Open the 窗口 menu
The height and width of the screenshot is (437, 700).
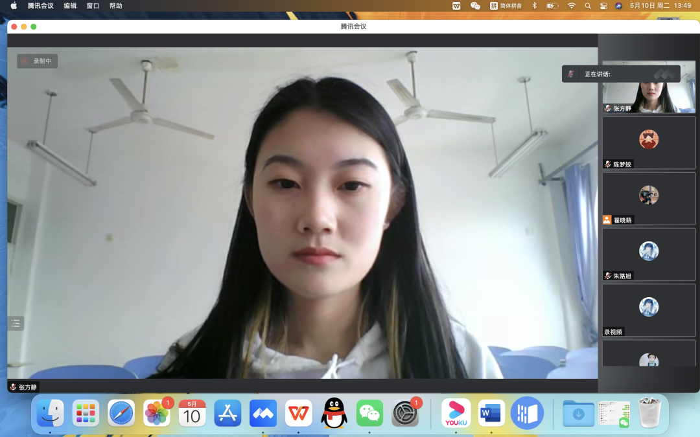pos(93,6)
